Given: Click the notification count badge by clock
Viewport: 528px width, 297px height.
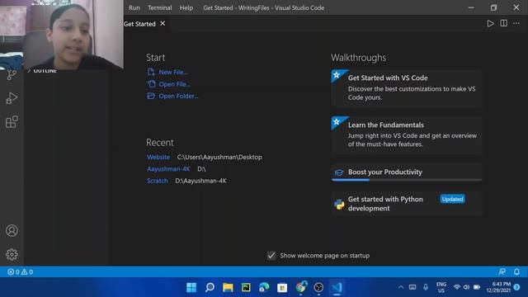Looking at the screenshot, I should tap(517, 287).
